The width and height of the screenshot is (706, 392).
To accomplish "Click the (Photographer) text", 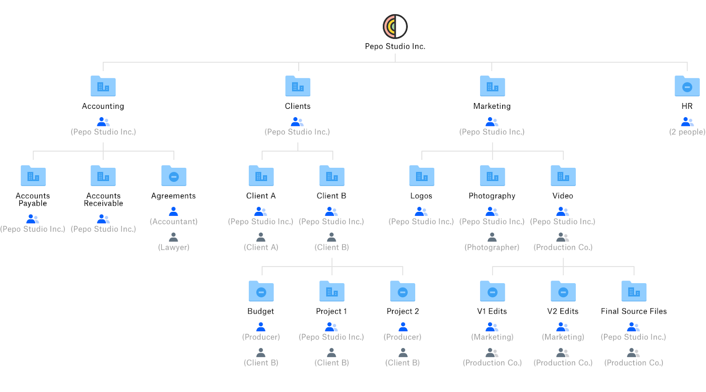I will coord(492,247).
